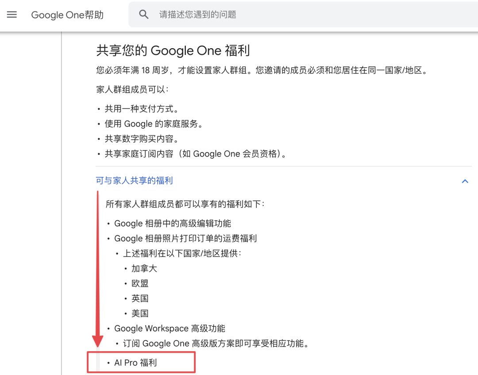The image size is (478, 375).
Task: Select 加拿大 in the region list
Action: pyautogui.click(x=144, y=269)
